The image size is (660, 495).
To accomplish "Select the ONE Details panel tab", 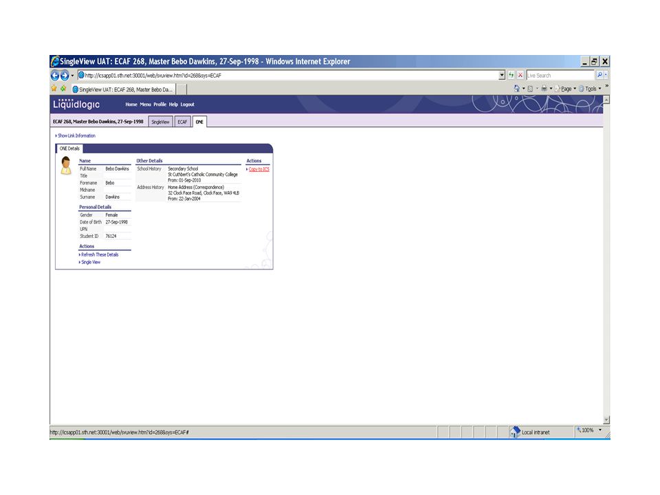I will [69, 148].
